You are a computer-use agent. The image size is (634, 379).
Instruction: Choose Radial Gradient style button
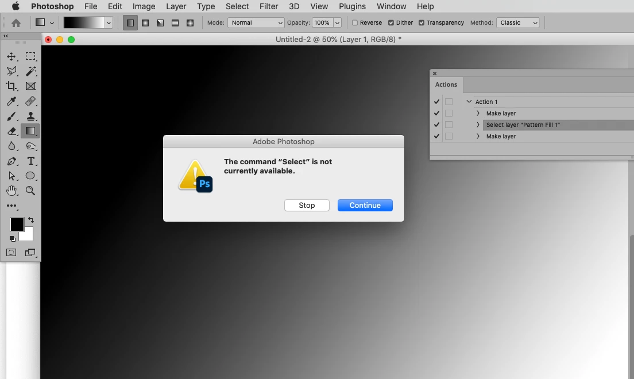tap(145, 22)
